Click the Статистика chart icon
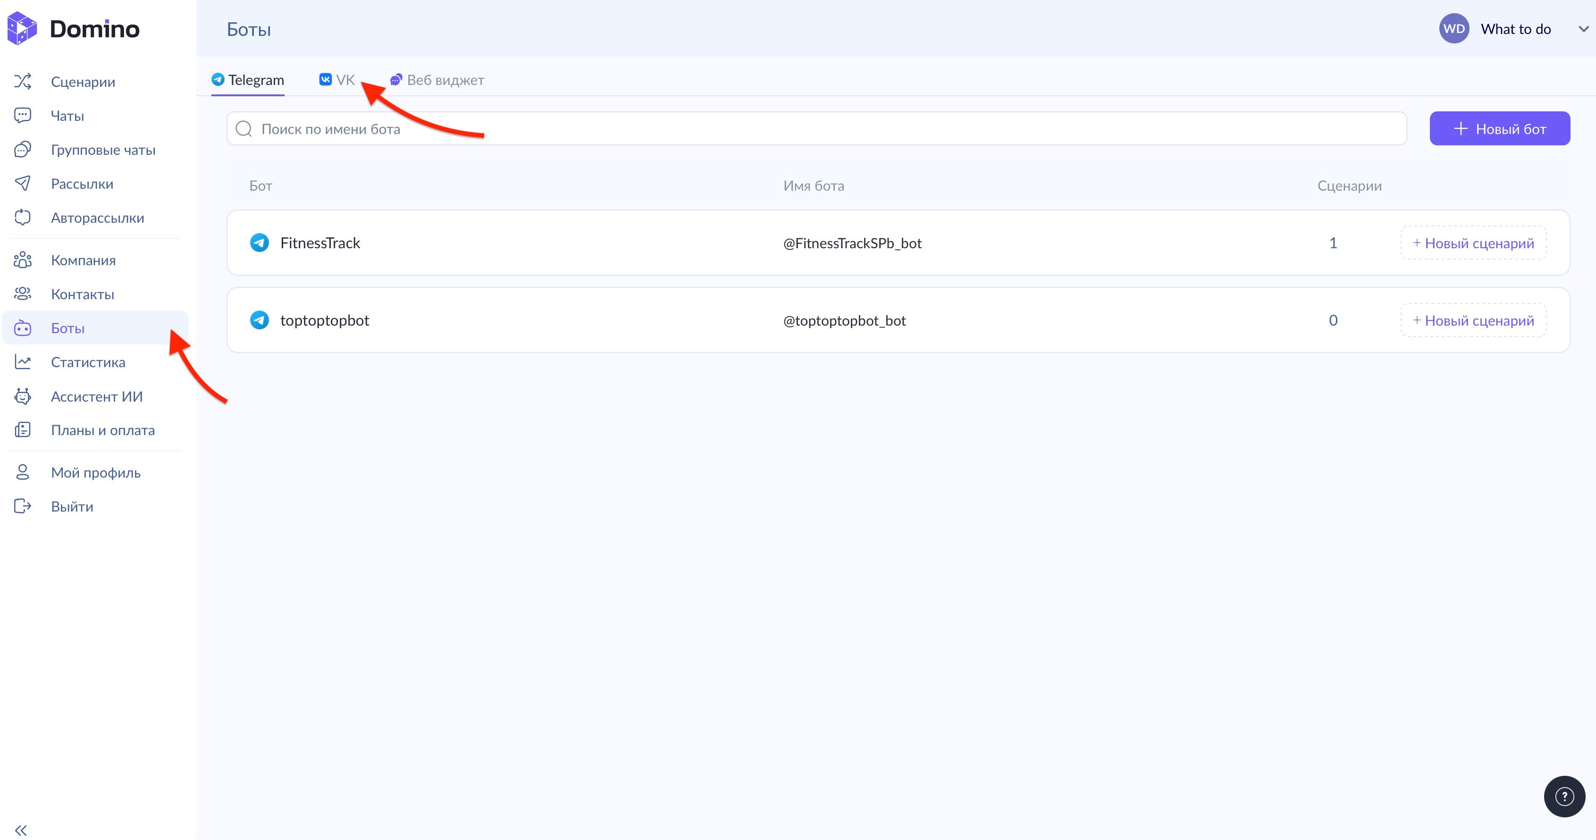 click(22, 362)
